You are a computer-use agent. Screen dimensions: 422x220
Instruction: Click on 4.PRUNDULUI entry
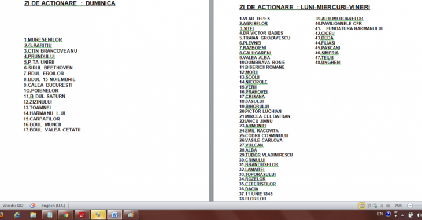39,57
